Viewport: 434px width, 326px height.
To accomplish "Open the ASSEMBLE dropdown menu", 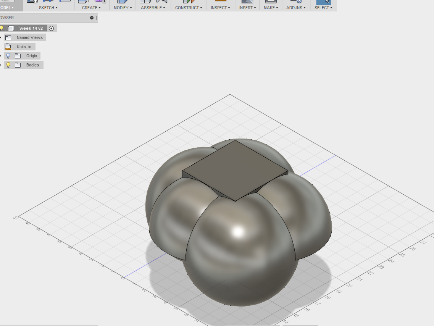I will (x=153, y=8).
